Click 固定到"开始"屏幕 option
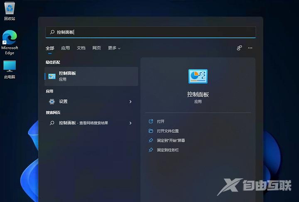 click(x=171, y=141)
